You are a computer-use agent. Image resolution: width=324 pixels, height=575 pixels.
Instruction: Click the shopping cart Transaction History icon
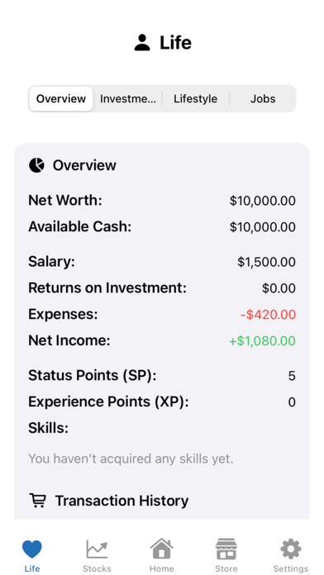[37, 501]
